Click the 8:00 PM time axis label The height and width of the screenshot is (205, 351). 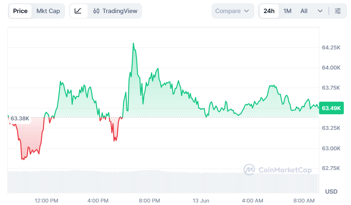(x=149, y=200)
